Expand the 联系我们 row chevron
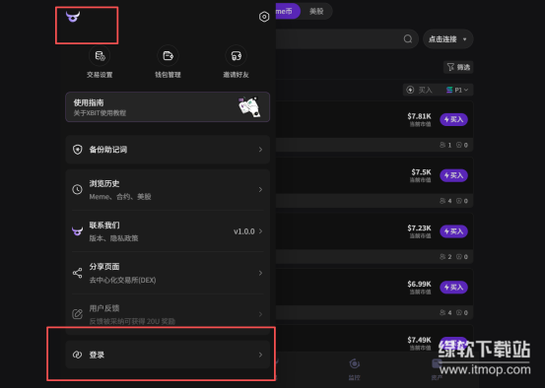This screenshot has height=389, width=545. point(260,231)
